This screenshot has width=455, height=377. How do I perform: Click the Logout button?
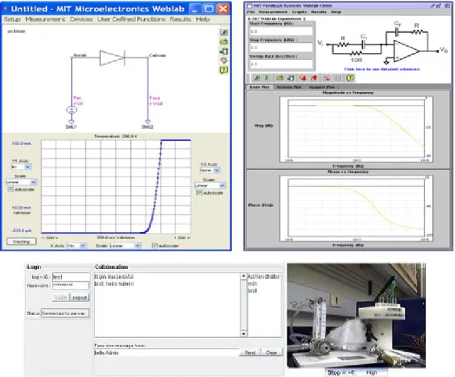(x=79, y=297)
